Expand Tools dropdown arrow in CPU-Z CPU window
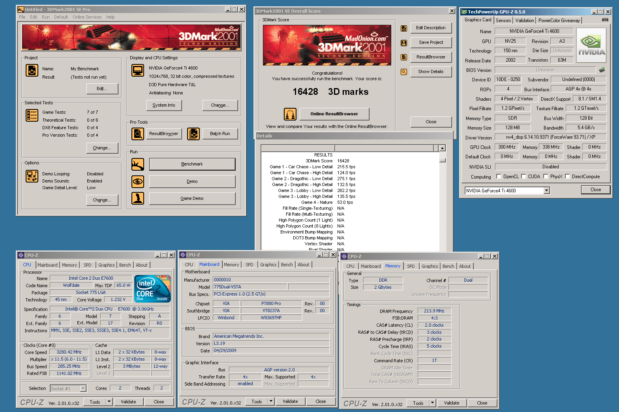This screenshot has width=619, height=412. [x=109, y=402]
